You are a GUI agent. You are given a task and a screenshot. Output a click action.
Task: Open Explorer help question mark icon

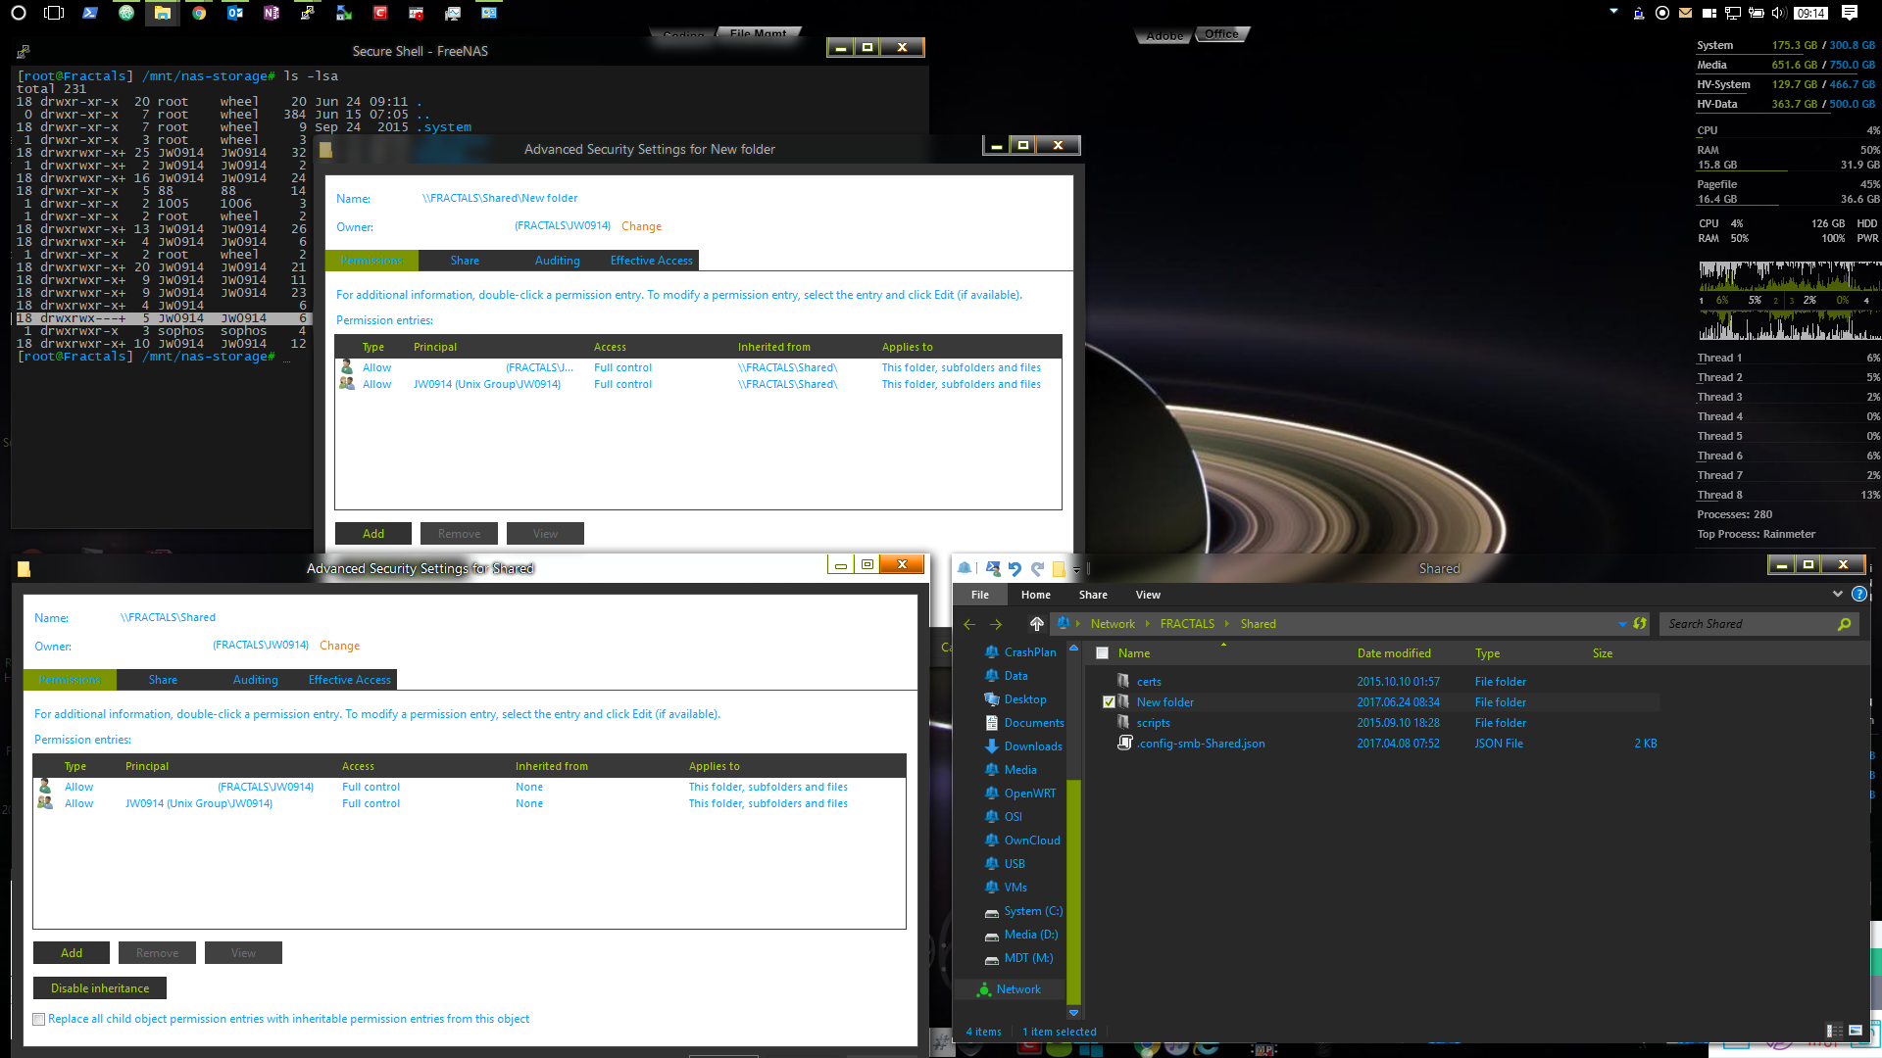(x=1858, y=594)
